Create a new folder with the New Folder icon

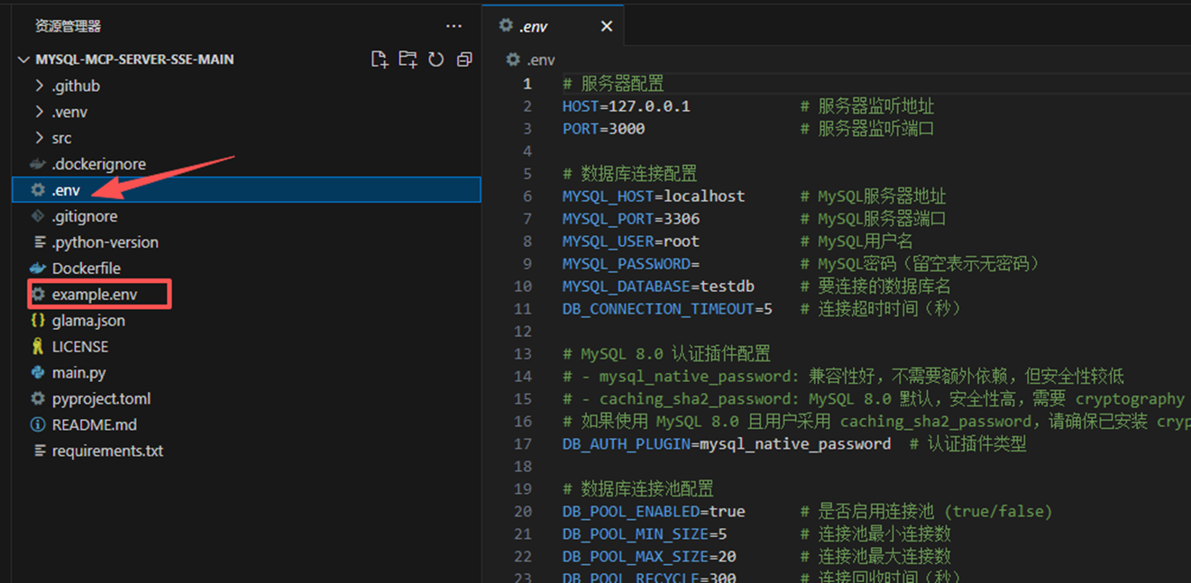tap(408, 59)
